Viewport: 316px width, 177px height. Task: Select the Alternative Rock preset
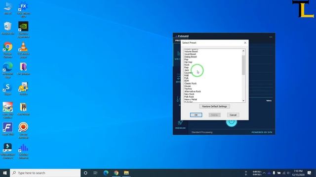193,91
